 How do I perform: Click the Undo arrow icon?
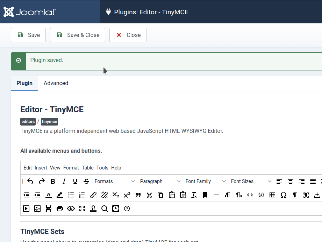[30, 181]
